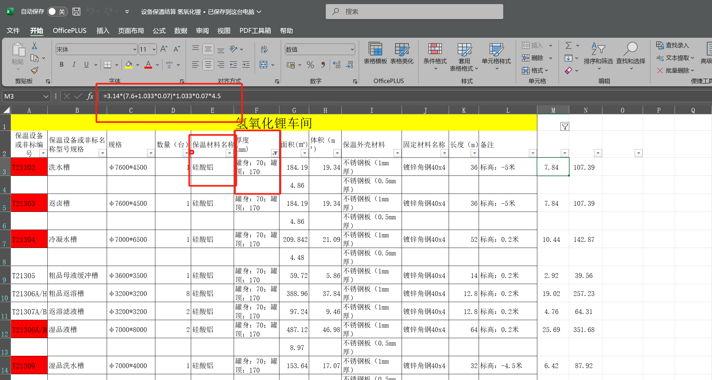Viewport: 712px width, 380px height.
Task: Toggle the AutoSave switch
Action: coord(57,12)
